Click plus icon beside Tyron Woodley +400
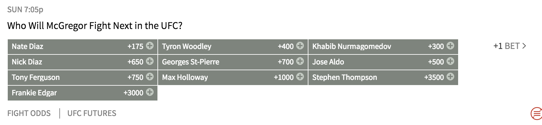Image resolution: width=542 pixels, height=125 pixels. pyautogui.click(x=300, y=46)
